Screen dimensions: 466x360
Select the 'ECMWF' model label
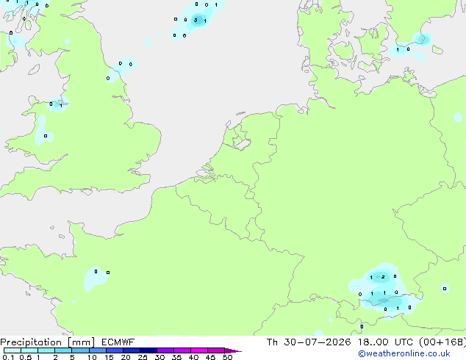(118, 342)
